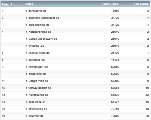Open the stephans-leuchtfeuer de link
The height and width of the screenshot is (120, 151).
pyautogui.click(x=44, y=18)
